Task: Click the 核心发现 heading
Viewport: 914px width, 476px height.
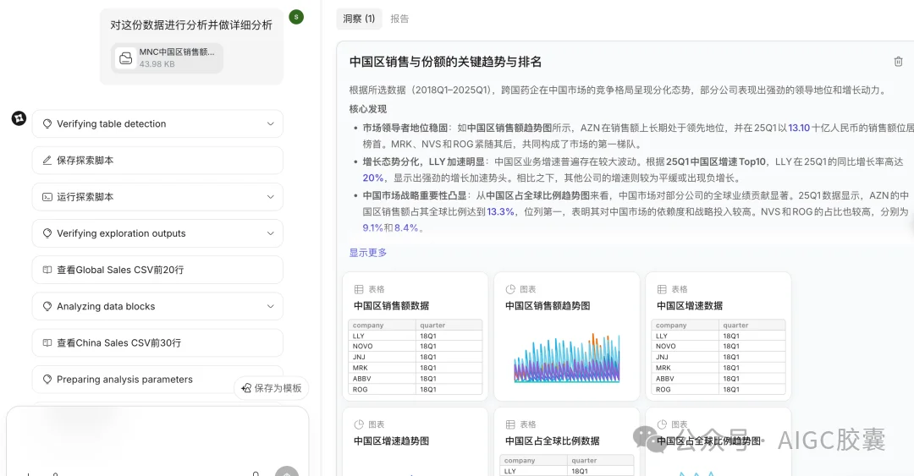Action: [x=368, y=109]
